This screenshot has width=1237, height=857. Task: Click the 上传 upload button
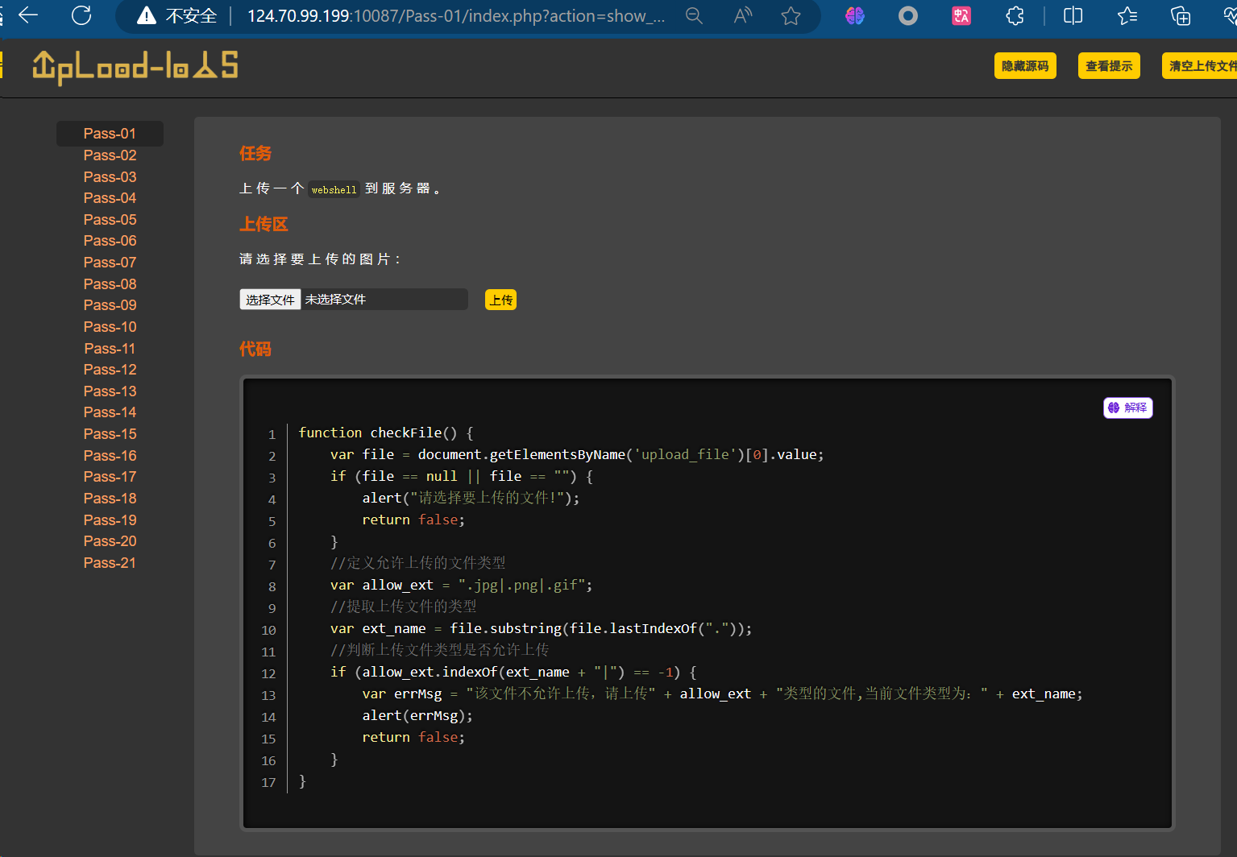point(500,300)
